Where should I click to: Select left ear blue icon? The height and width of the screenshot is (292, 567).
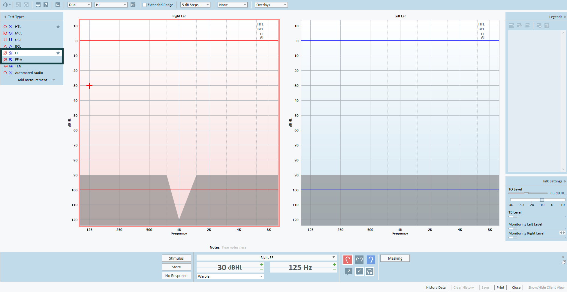click(371, 259)
